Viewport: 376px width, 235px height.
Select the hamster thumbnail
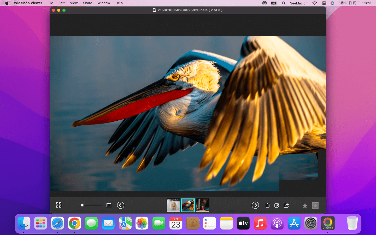[173, 205]
